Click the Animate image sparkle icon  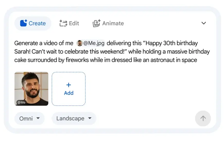(97, 23)
